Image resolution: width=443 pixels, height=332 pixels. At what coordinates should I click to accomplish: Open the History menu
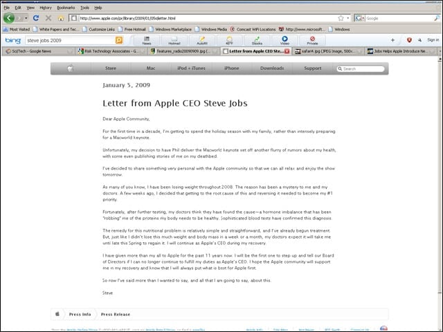click(x=46, y=8)
